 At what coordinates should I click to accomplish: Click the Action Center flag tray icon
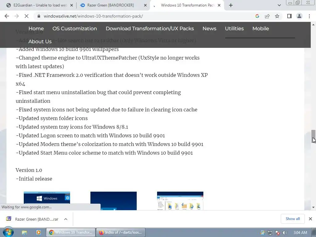[x=277, y=233]
